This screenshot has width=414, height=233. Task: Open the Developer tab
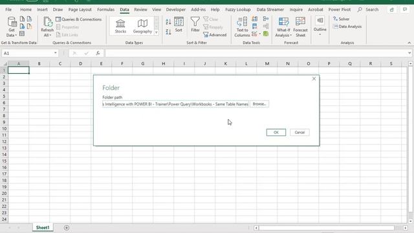[x=175, y=10]
